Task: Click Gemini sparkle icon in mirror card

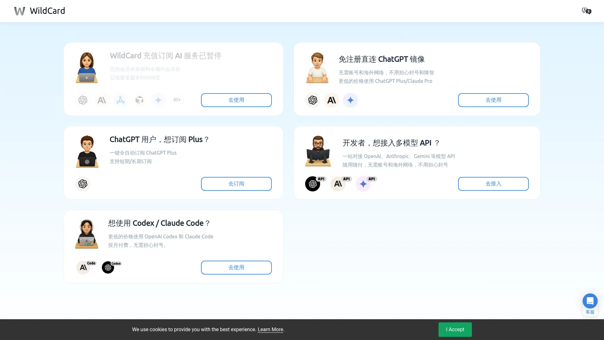Action: [x=350, y=100]
